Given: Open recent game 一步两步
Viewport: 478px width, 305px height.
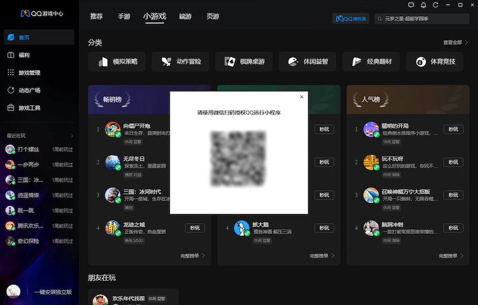Looking at the screenshot, I should [x=39, y=165].
